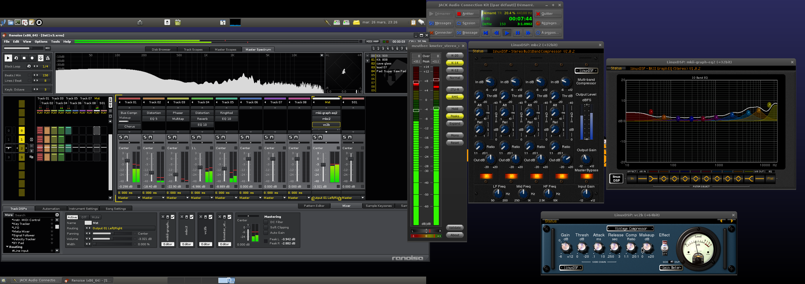Clear the DSP search field
805x284 pixels.
point(57,215)
